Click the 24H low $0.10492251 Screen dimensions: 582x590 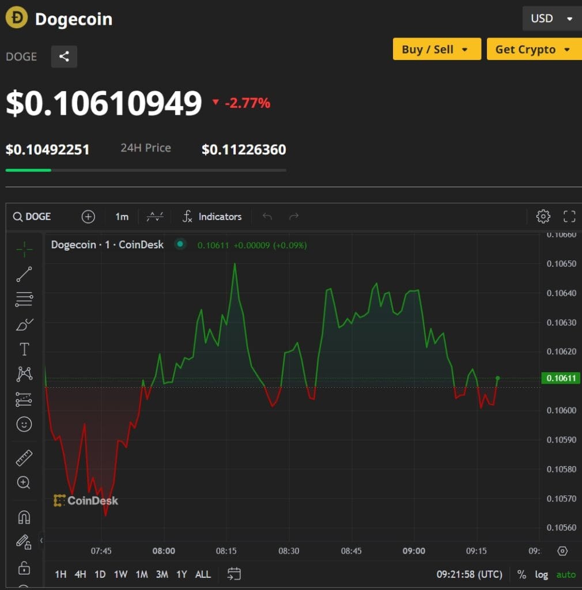point(47,150)
